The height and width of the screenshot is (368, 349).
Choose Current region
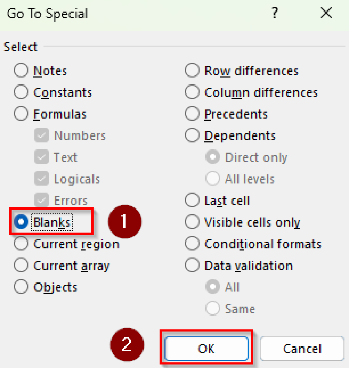(x=21, y=244)
